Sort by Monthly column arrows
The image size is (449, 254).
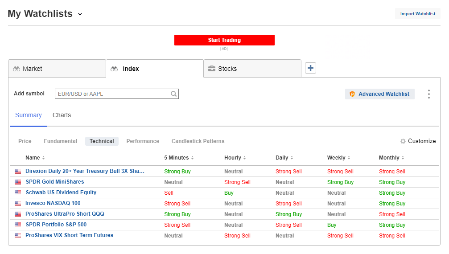[403, 158]
